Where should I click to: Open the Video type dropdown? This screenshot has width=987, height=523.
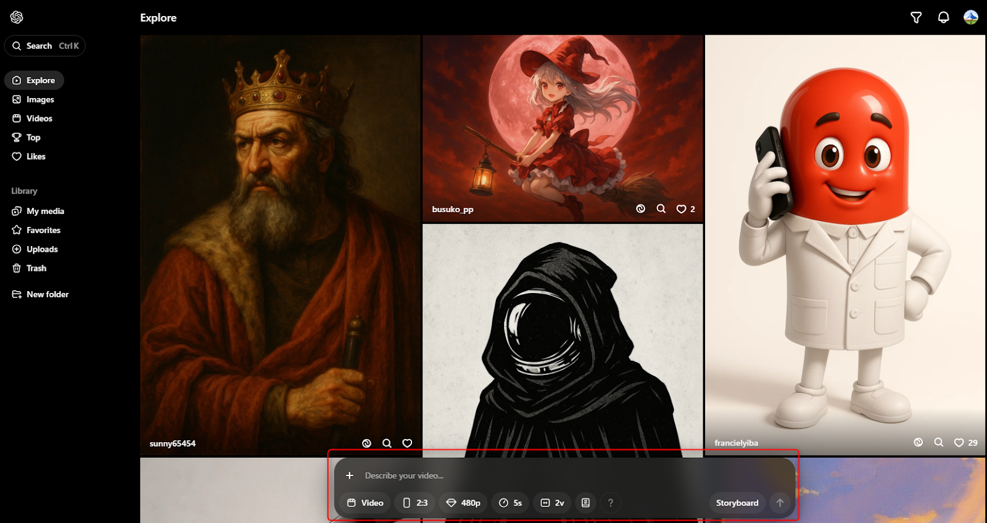[365, 503]
